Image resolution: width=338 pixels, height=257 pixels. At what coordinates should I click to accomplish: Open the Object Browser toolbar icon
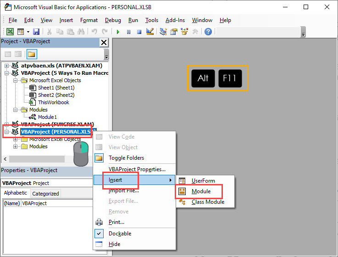click(x=184, y=32)
